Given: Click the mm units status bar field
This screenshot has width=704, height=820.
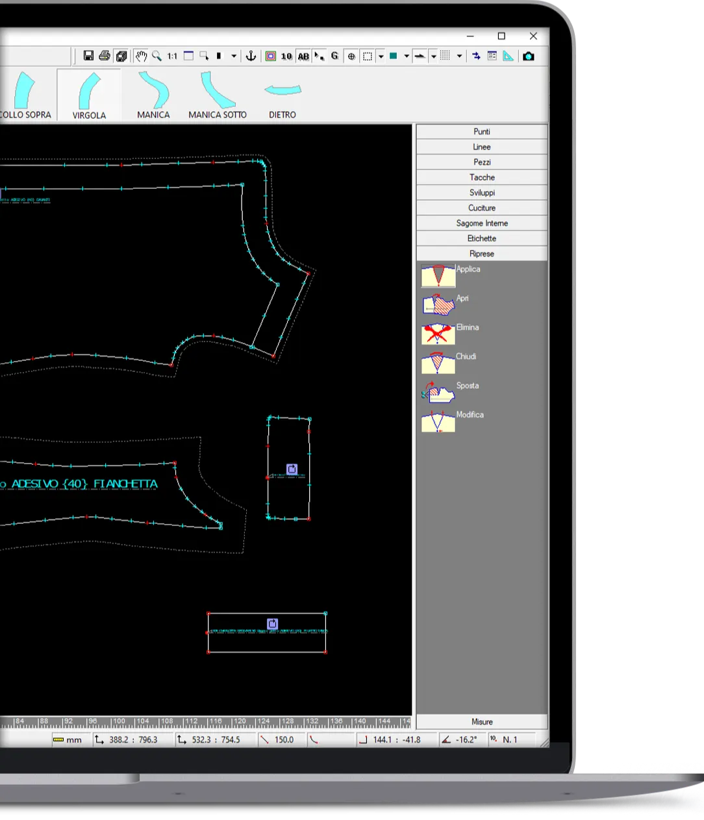Looking at the screenshot, I should (x=71, y=739).
